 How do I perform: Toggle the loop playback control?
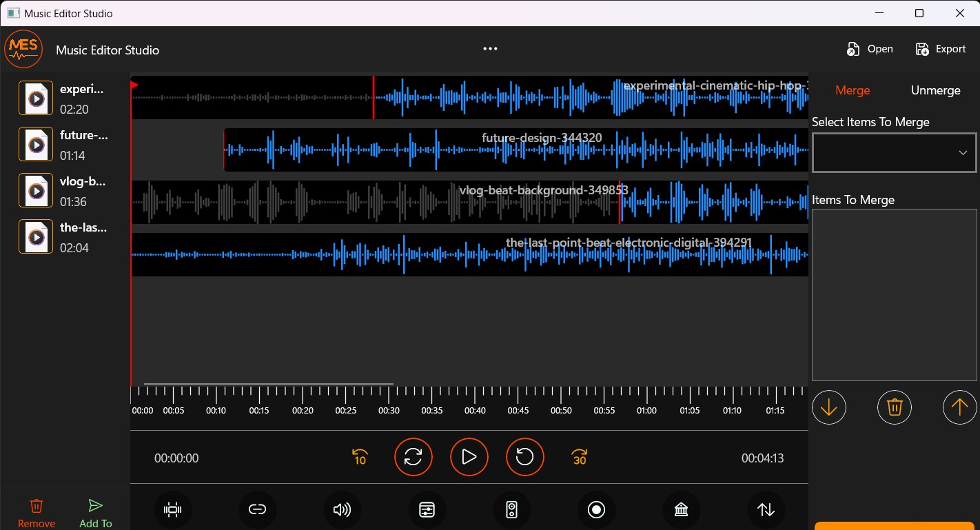click(414, 457)
